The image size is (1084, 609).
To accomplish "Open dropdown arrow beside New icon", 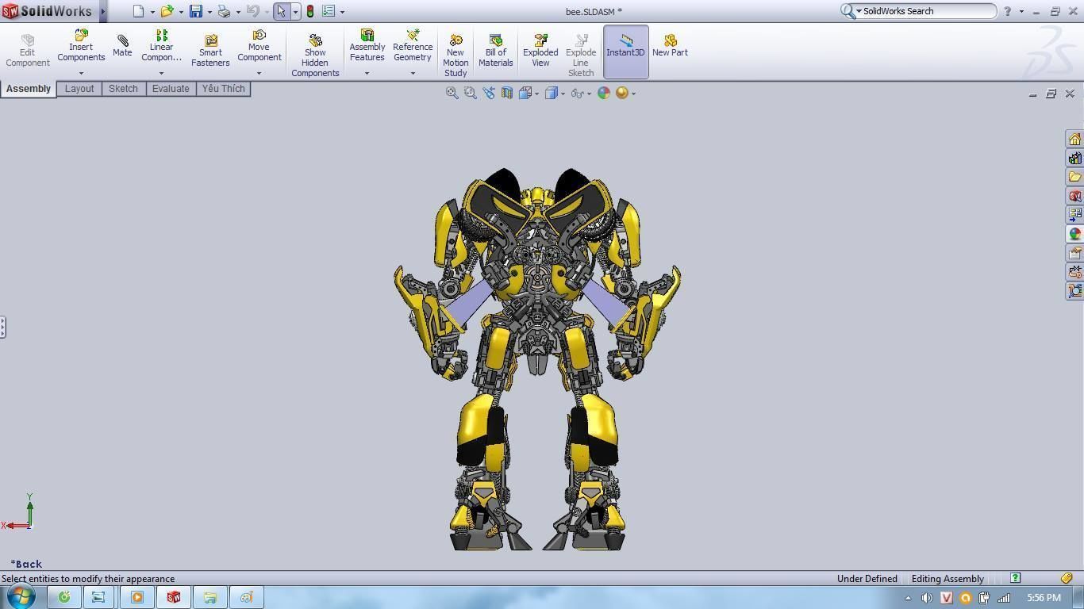I will click(152, 12).
